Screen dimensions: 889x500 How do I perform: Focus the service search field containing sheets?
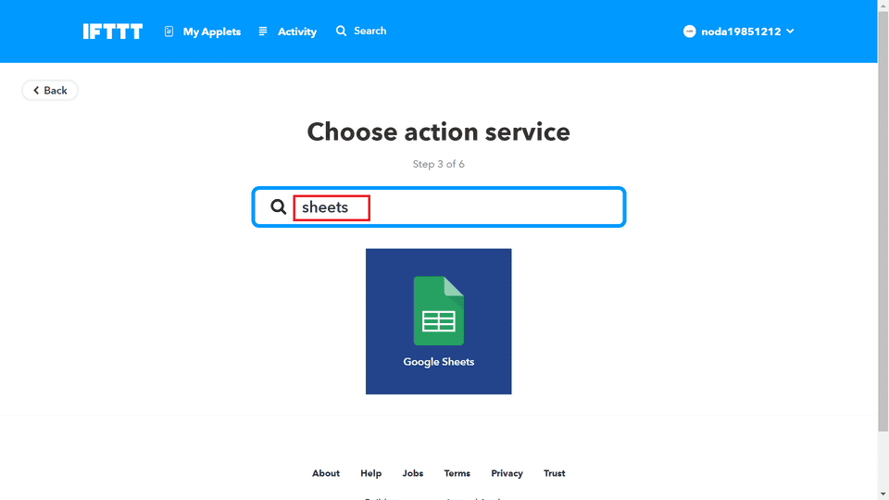click(x=439, y=206)
